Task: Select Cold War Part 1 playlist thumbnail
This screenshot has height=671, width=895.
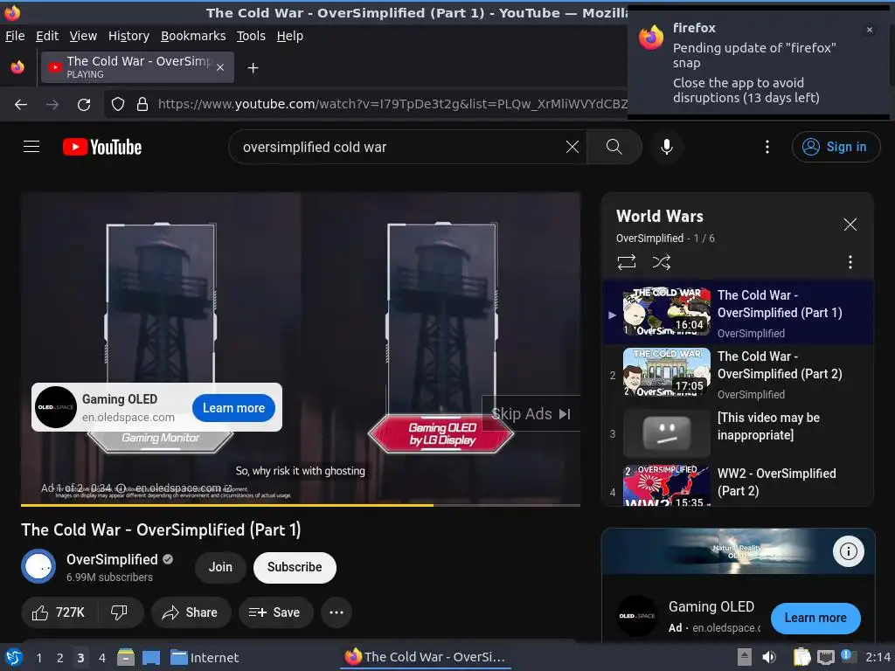Action: pos(667,312)
